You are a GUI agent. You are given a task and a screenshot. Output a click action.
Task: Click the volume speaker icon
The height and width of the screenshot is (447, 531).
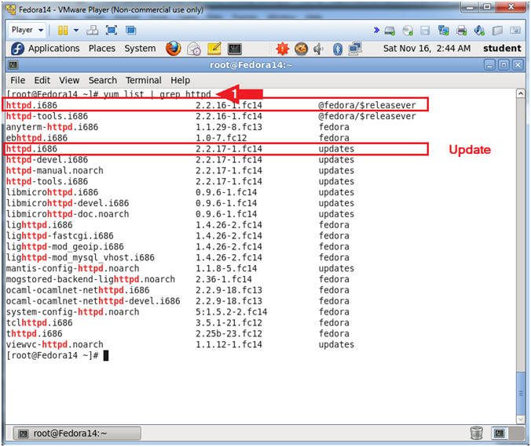(318, 49)
